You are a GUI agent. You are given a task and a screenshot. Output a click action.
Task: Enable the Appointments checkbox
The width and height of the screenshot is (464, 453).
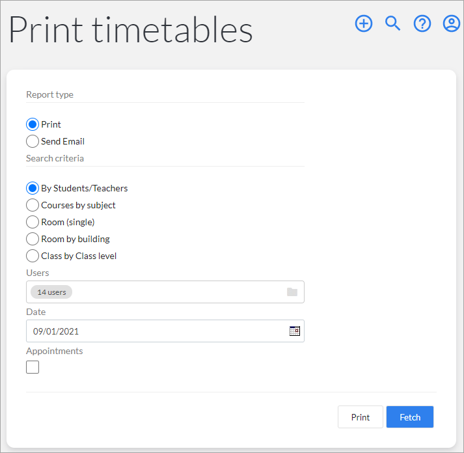pyautogui.click(x=33, y=367)
